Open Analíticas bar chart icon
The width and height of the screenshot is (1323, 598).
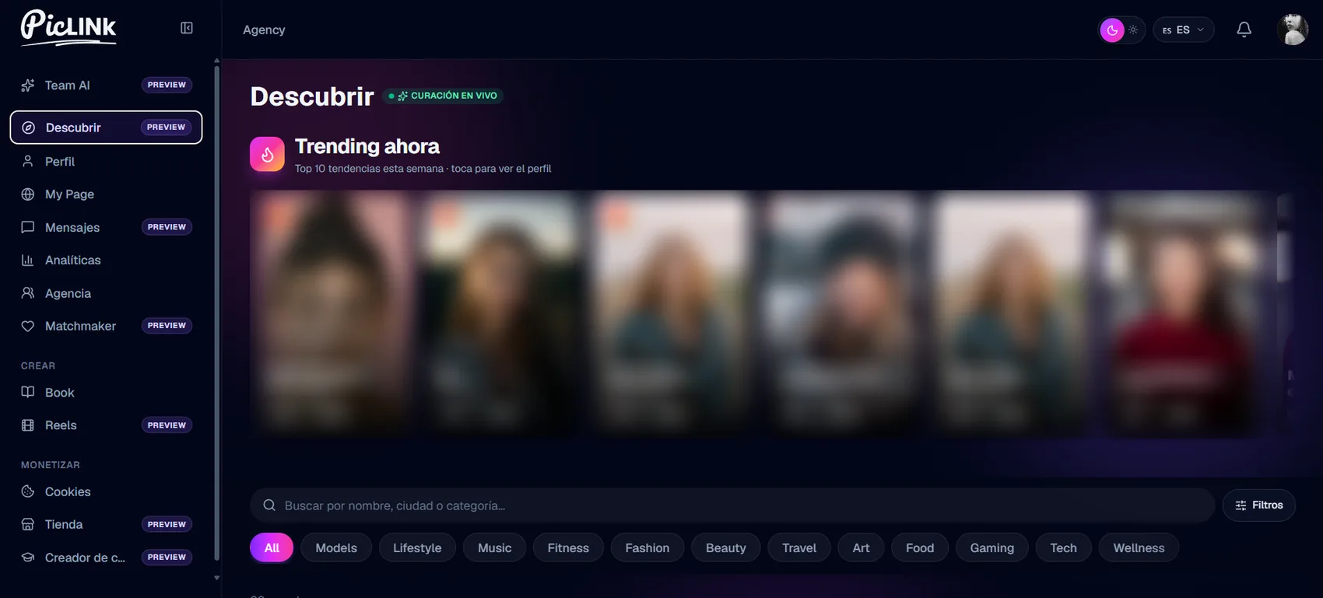[x=28, y=260]
